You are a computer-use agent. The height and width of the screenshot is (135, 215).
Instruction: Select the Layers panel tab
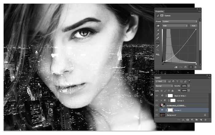pos(158,78)
